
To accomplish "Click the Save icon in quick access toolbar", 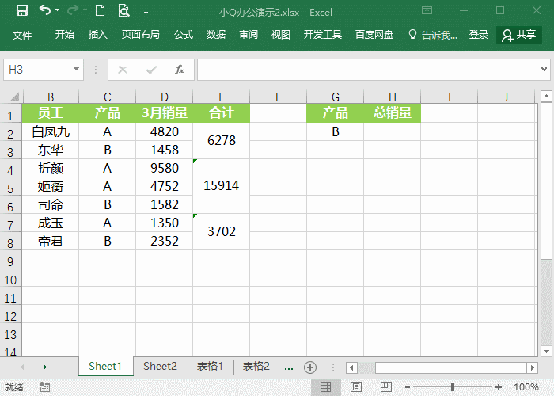I will 22,10.
